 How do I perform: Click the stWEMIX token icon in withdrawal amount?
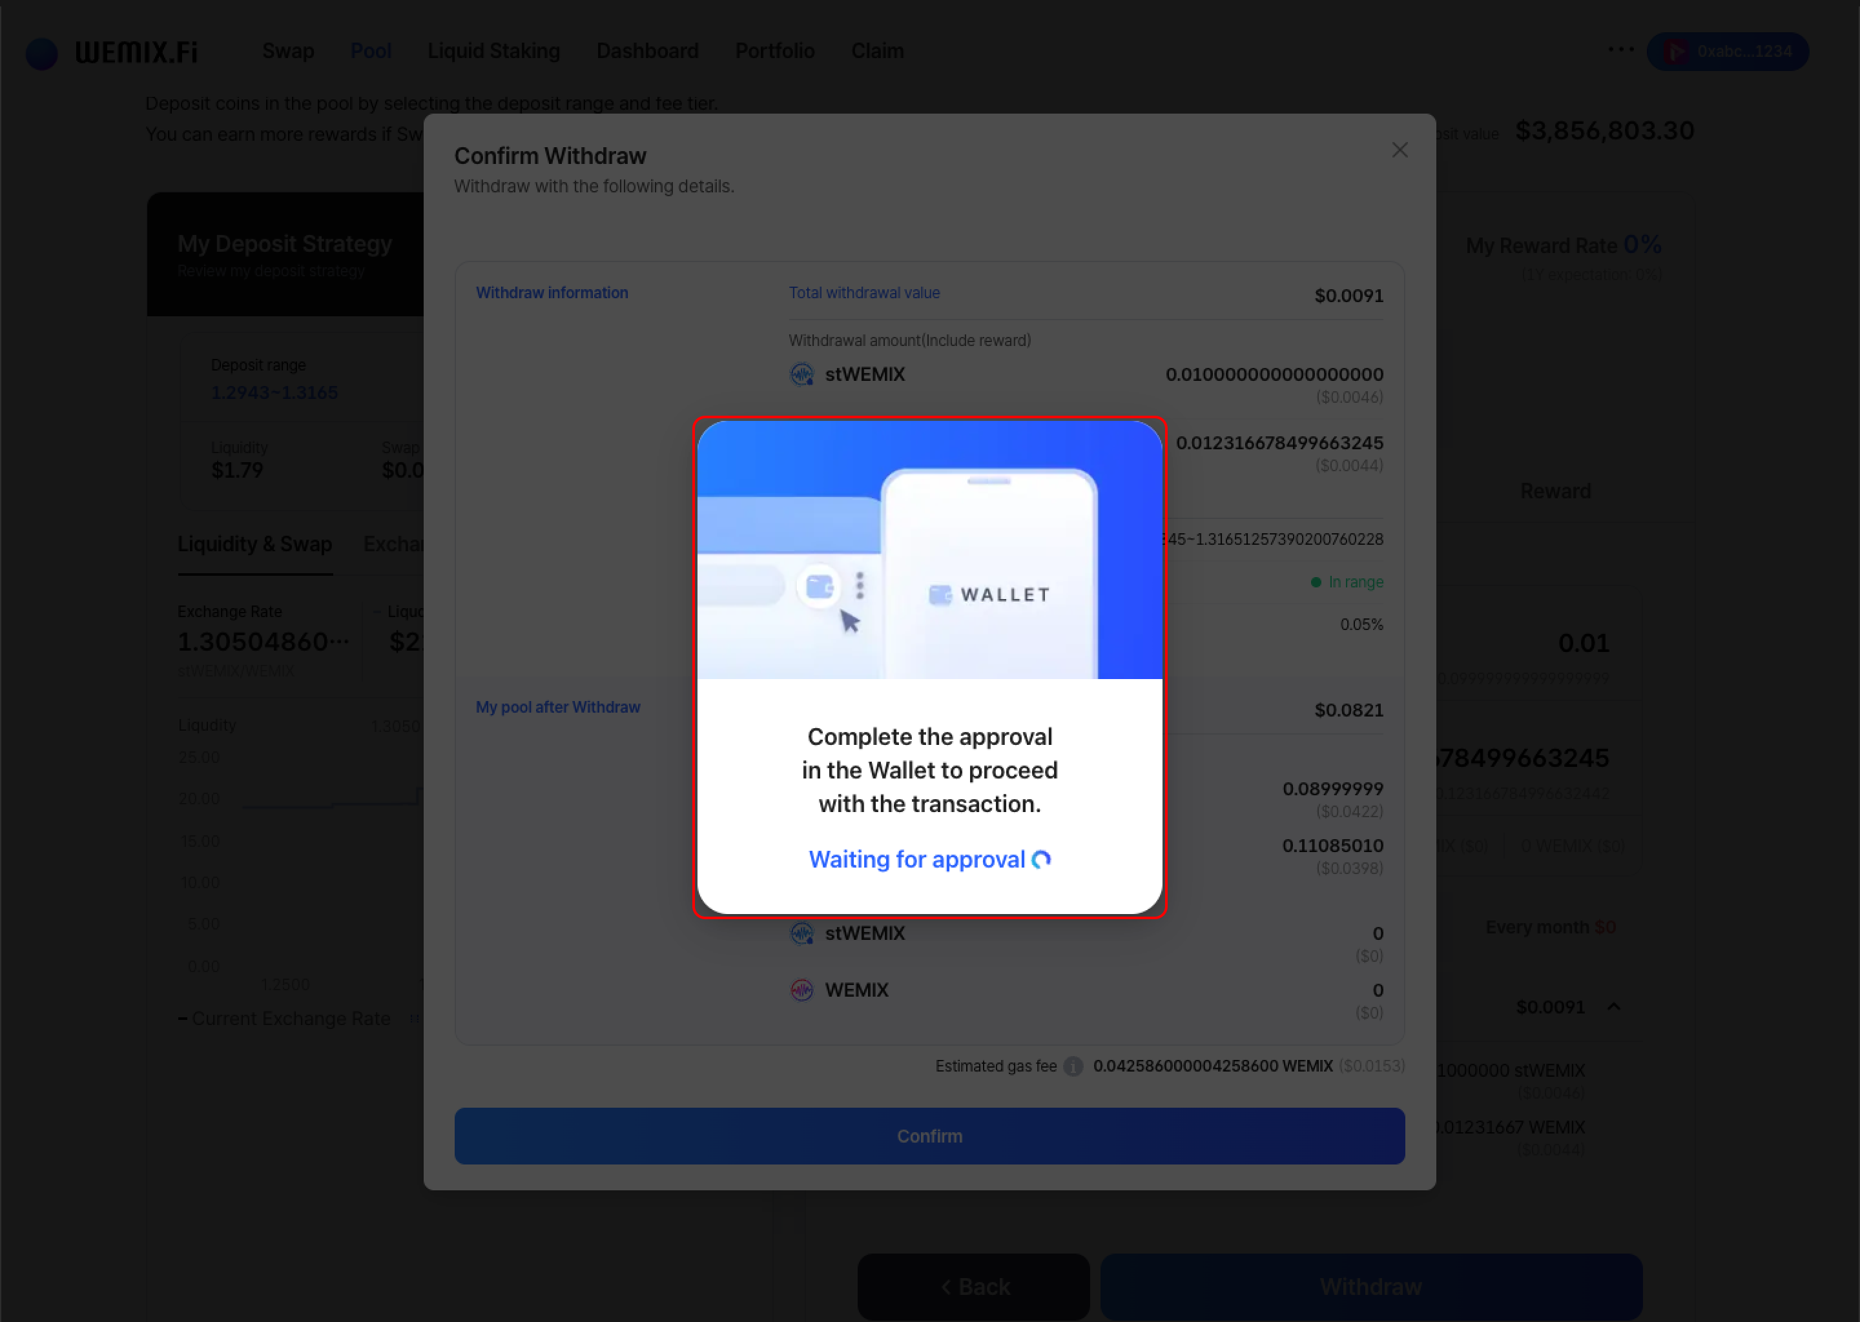coord(801,374)
